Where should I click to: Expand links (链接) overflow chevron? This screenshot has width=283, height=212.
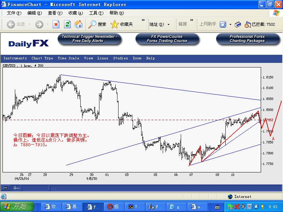(192, 20)
